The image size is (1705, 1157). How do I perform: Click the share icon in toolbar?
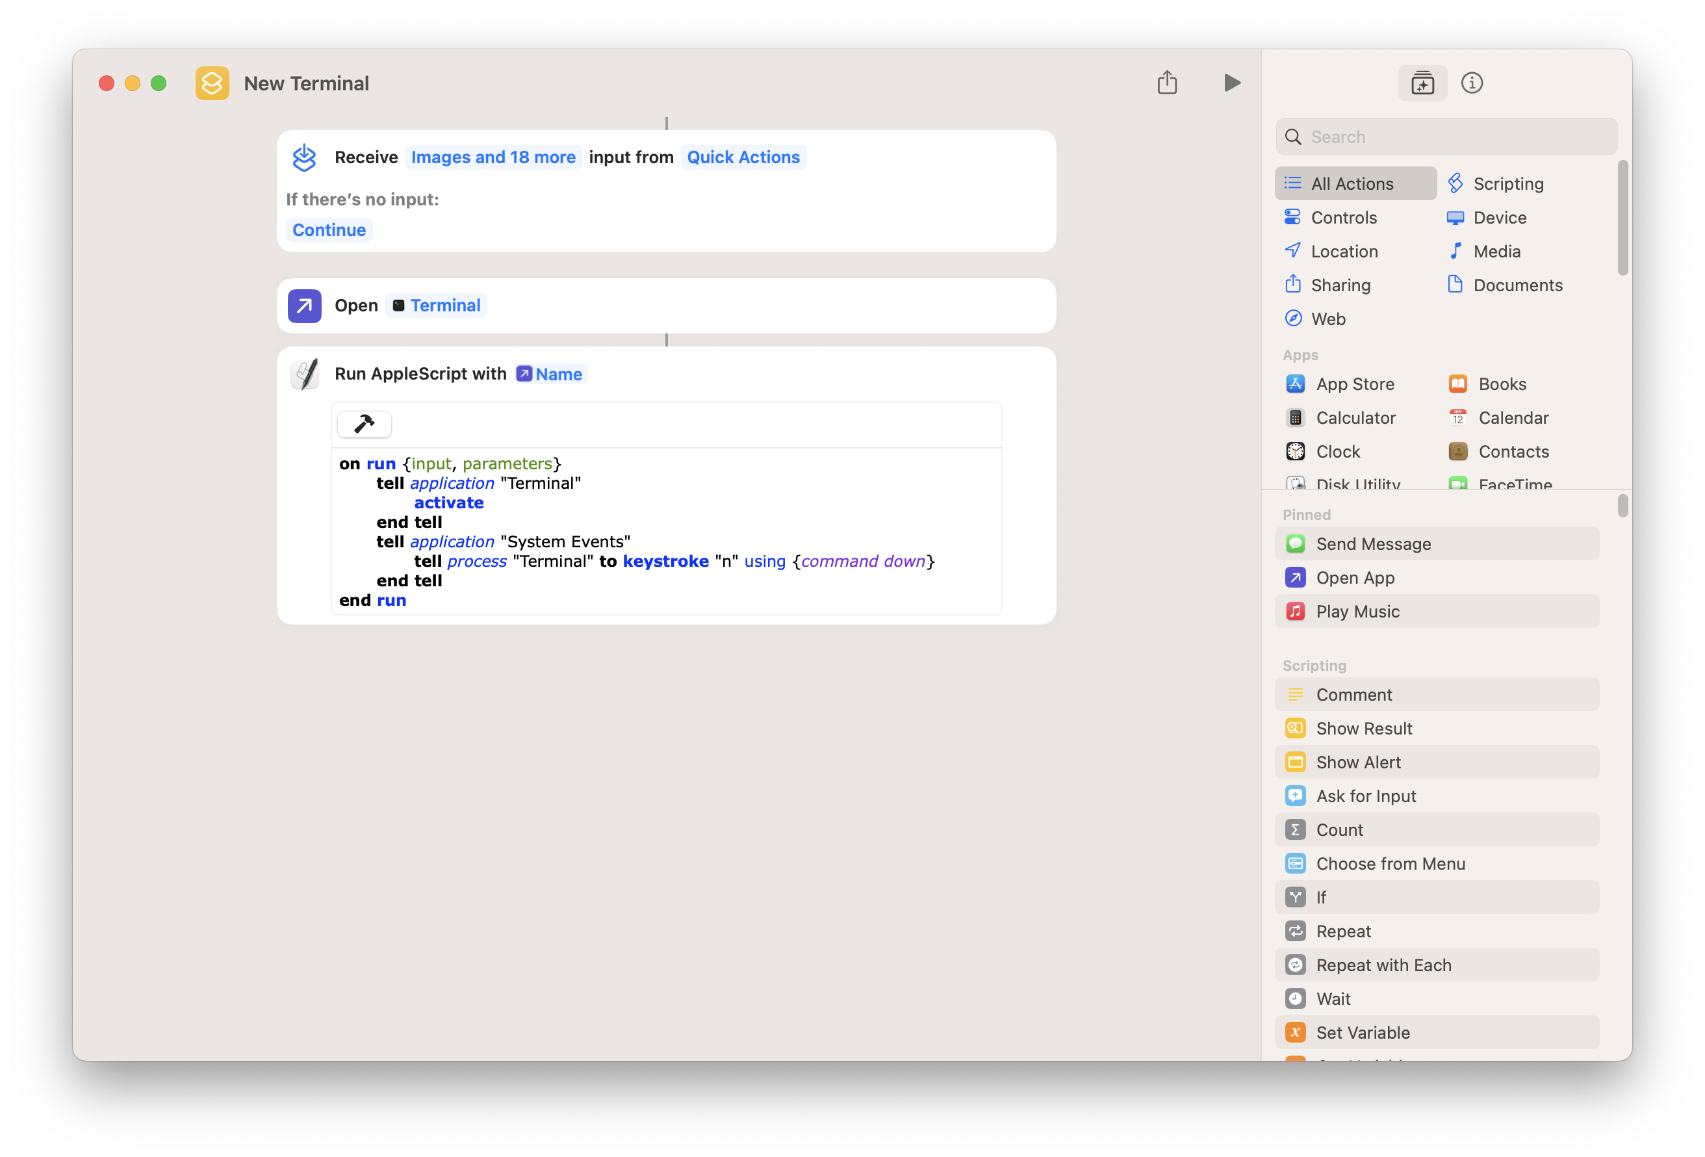(1166, 83)
